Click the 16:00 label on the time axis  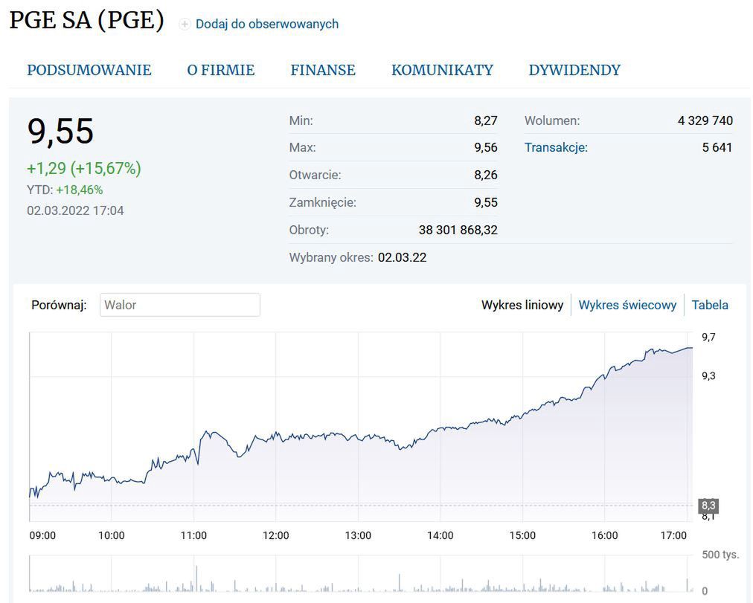click(x=604, y=535)
